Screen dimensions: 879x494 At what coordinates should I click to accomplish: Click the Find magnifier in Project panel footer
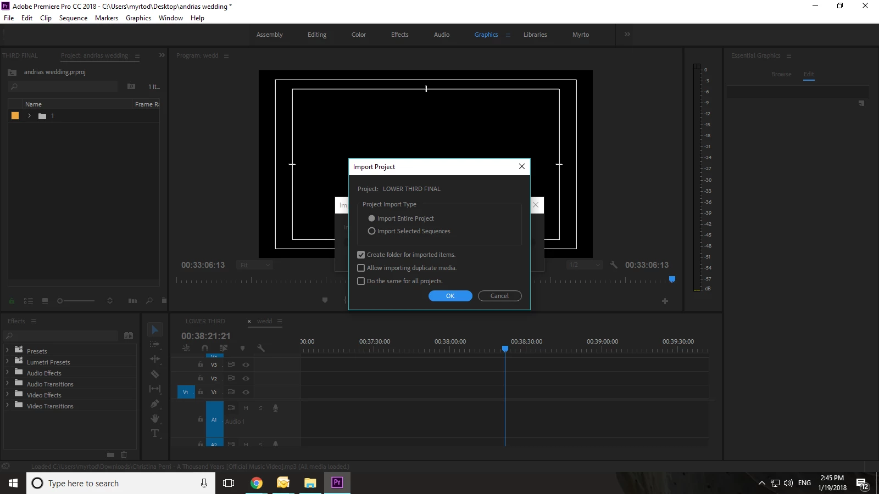[x=149, y=301]
